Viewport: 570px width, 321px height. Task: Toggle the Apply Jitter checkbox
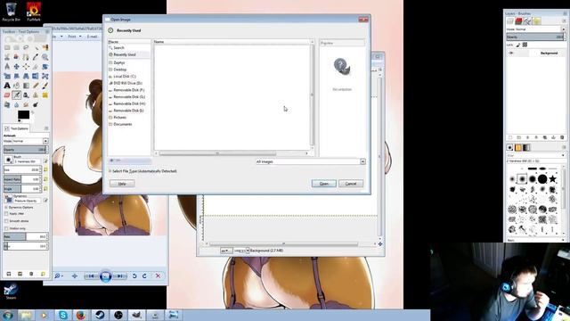(6, 214)
